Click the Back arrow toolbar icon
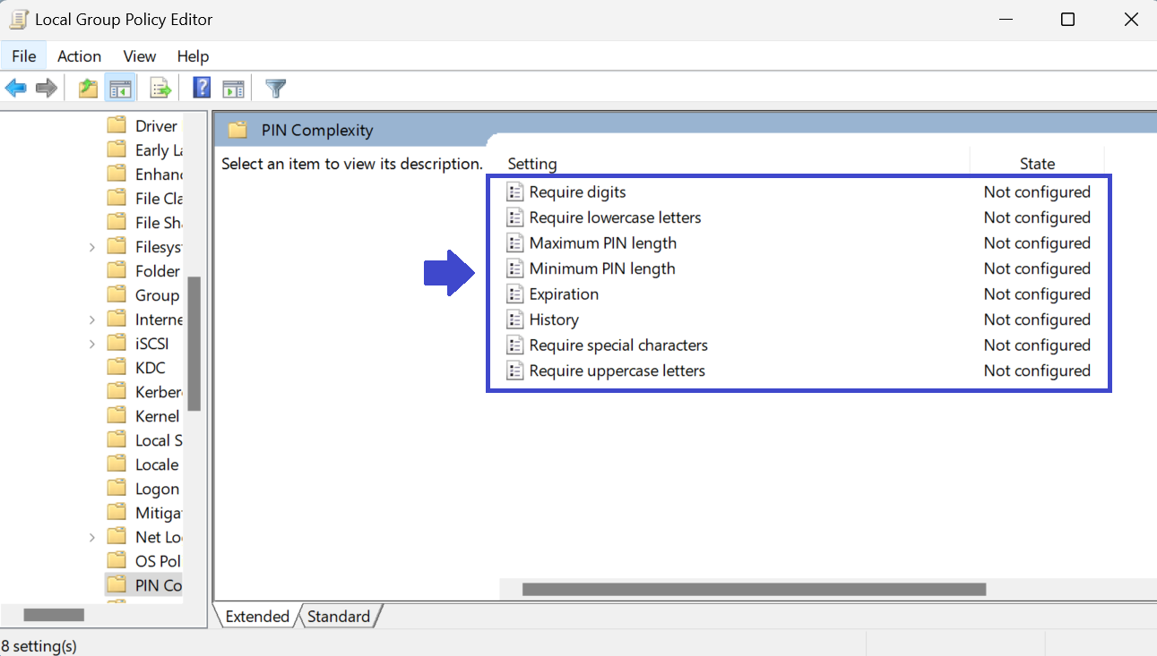The width and height of the screenshot is (1157, 656). (x=16, y=88)
